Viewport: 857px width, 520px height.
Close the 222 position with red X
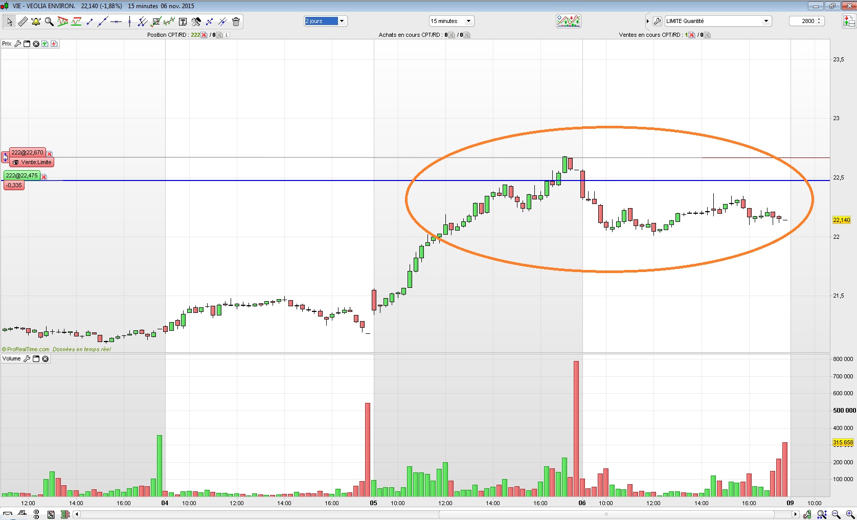pos(204,35)
